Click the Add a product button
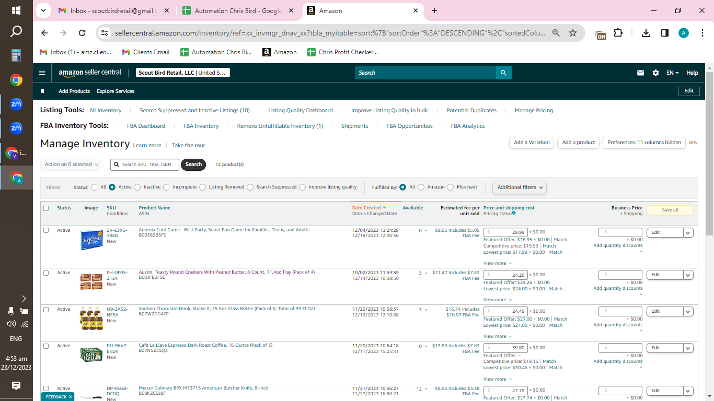The image size is (714, 401). (x=579, y=143)
